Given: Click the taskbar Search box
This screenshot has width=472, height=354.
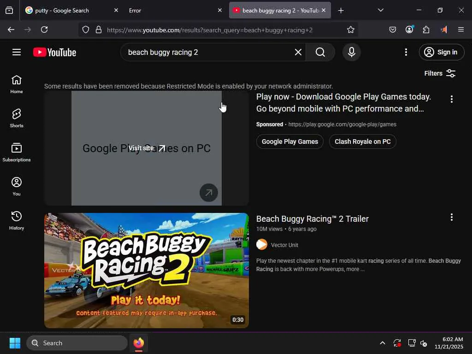Looking at the screenshot, I should click(x=77, y=343).
